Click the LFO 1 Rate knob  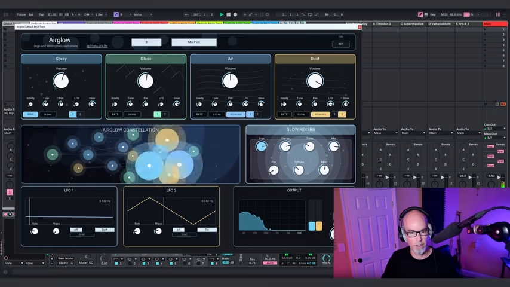[x=35, y=231]
